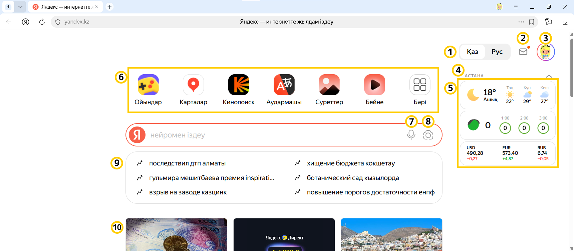Switch to the Яндекс — интернетте tab

pos(66,7)
